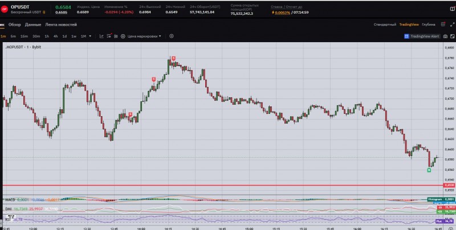The image size is (456, 230).
Task: Open the Цена маркировки dropdown
Action: [x=144, y=36]
